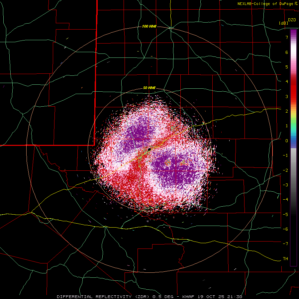Click the -1 value on the color scale
299x299 pixels.
(285, 155)
